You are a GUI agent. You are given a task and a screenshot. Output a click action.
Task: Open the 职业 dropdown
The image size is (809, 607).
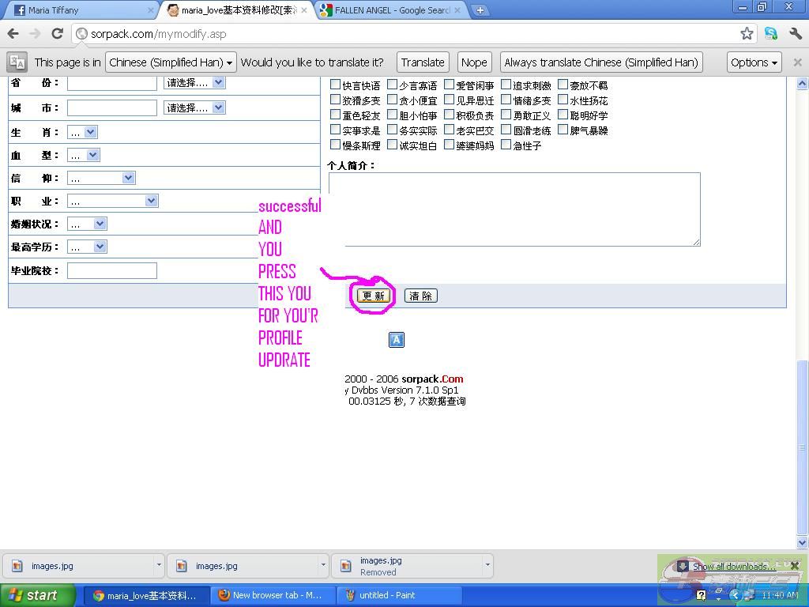(112, 201)
